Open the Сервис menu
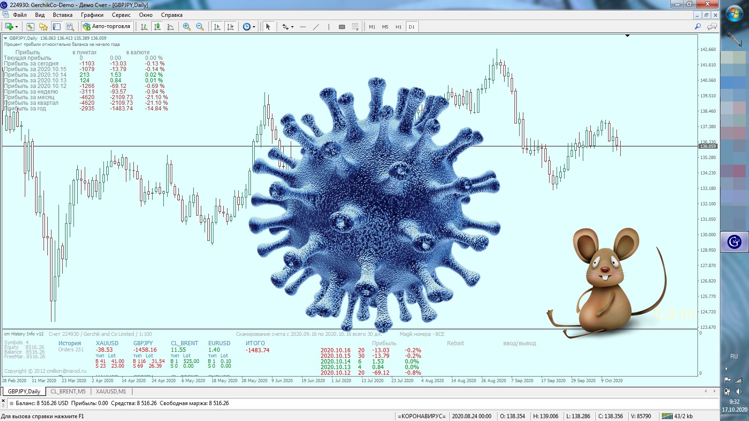The width and height of the screenshot is (749, 421). [121, 15]
